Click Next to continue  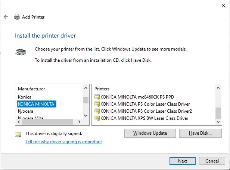point(183,161)
